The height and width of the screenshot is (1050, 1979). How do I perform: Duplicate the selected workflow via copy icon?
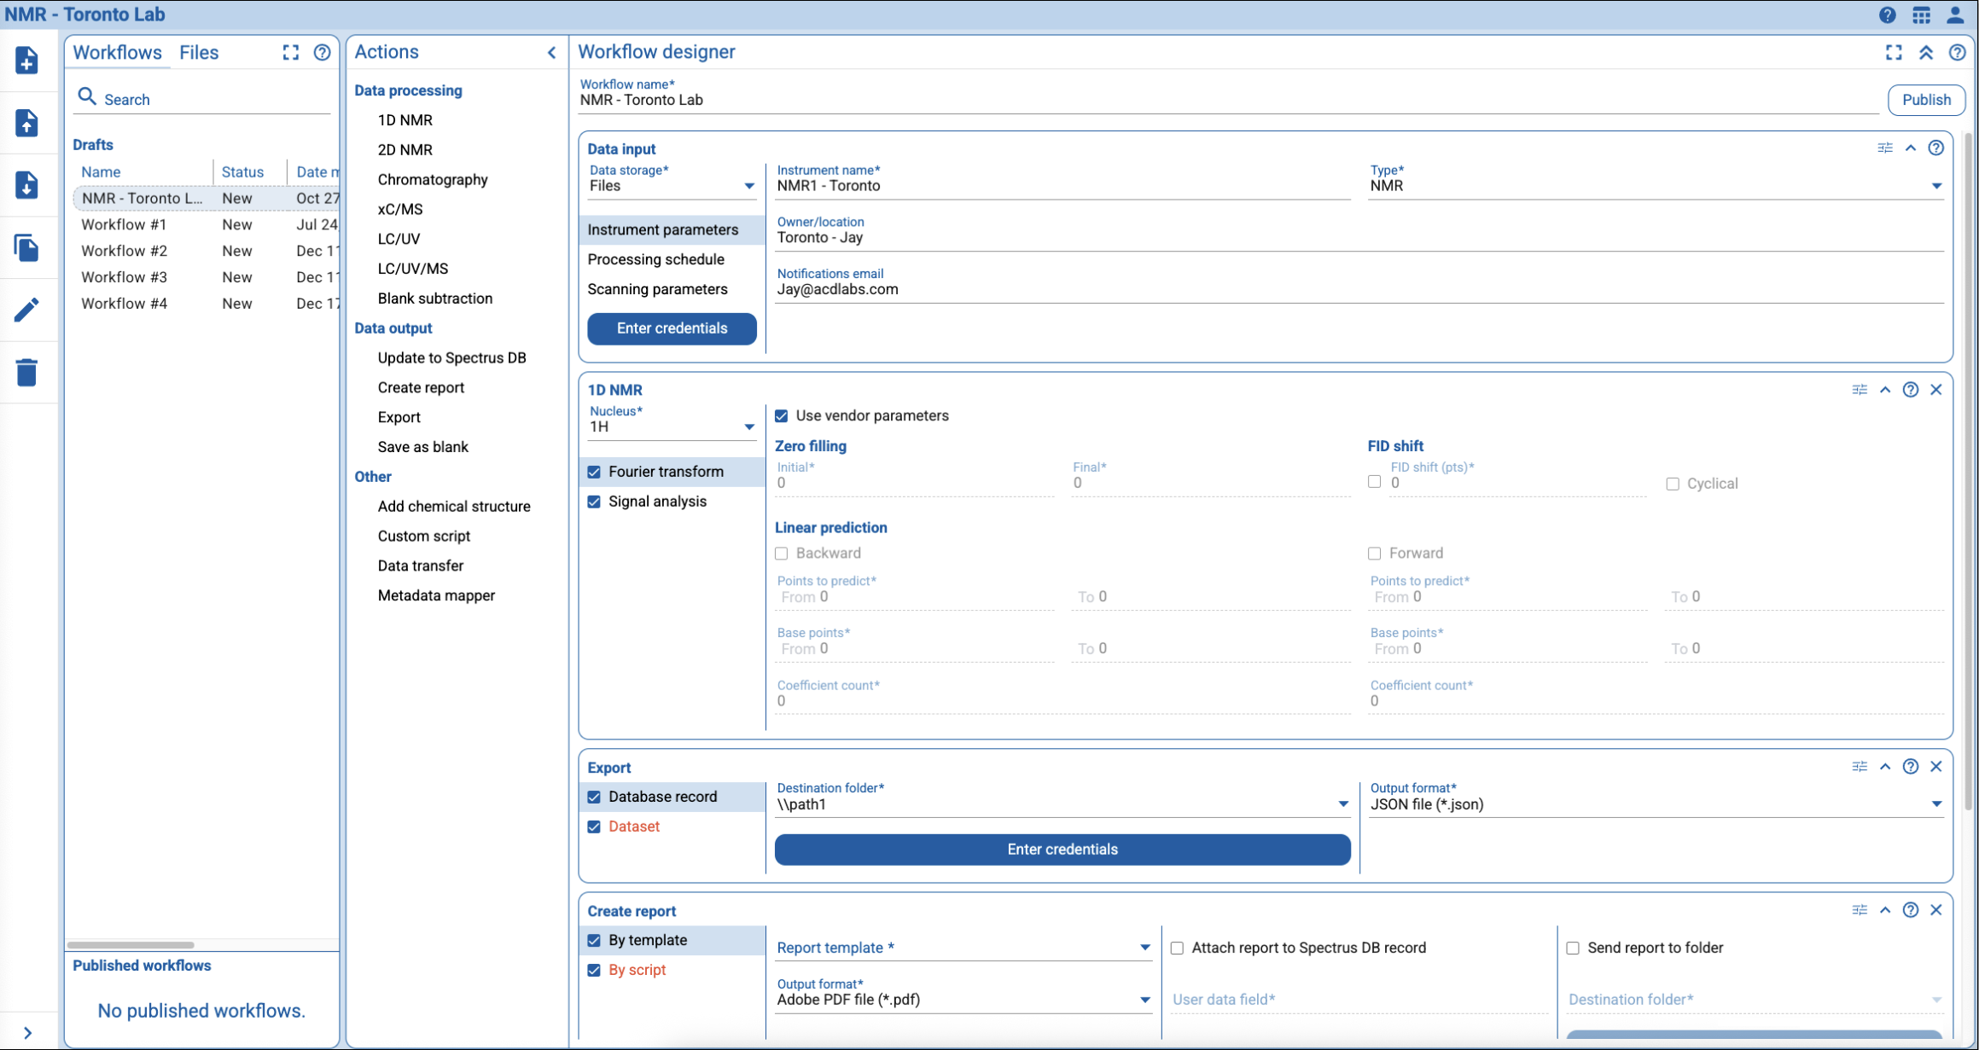pyautogui.click(x=27, y=248)
